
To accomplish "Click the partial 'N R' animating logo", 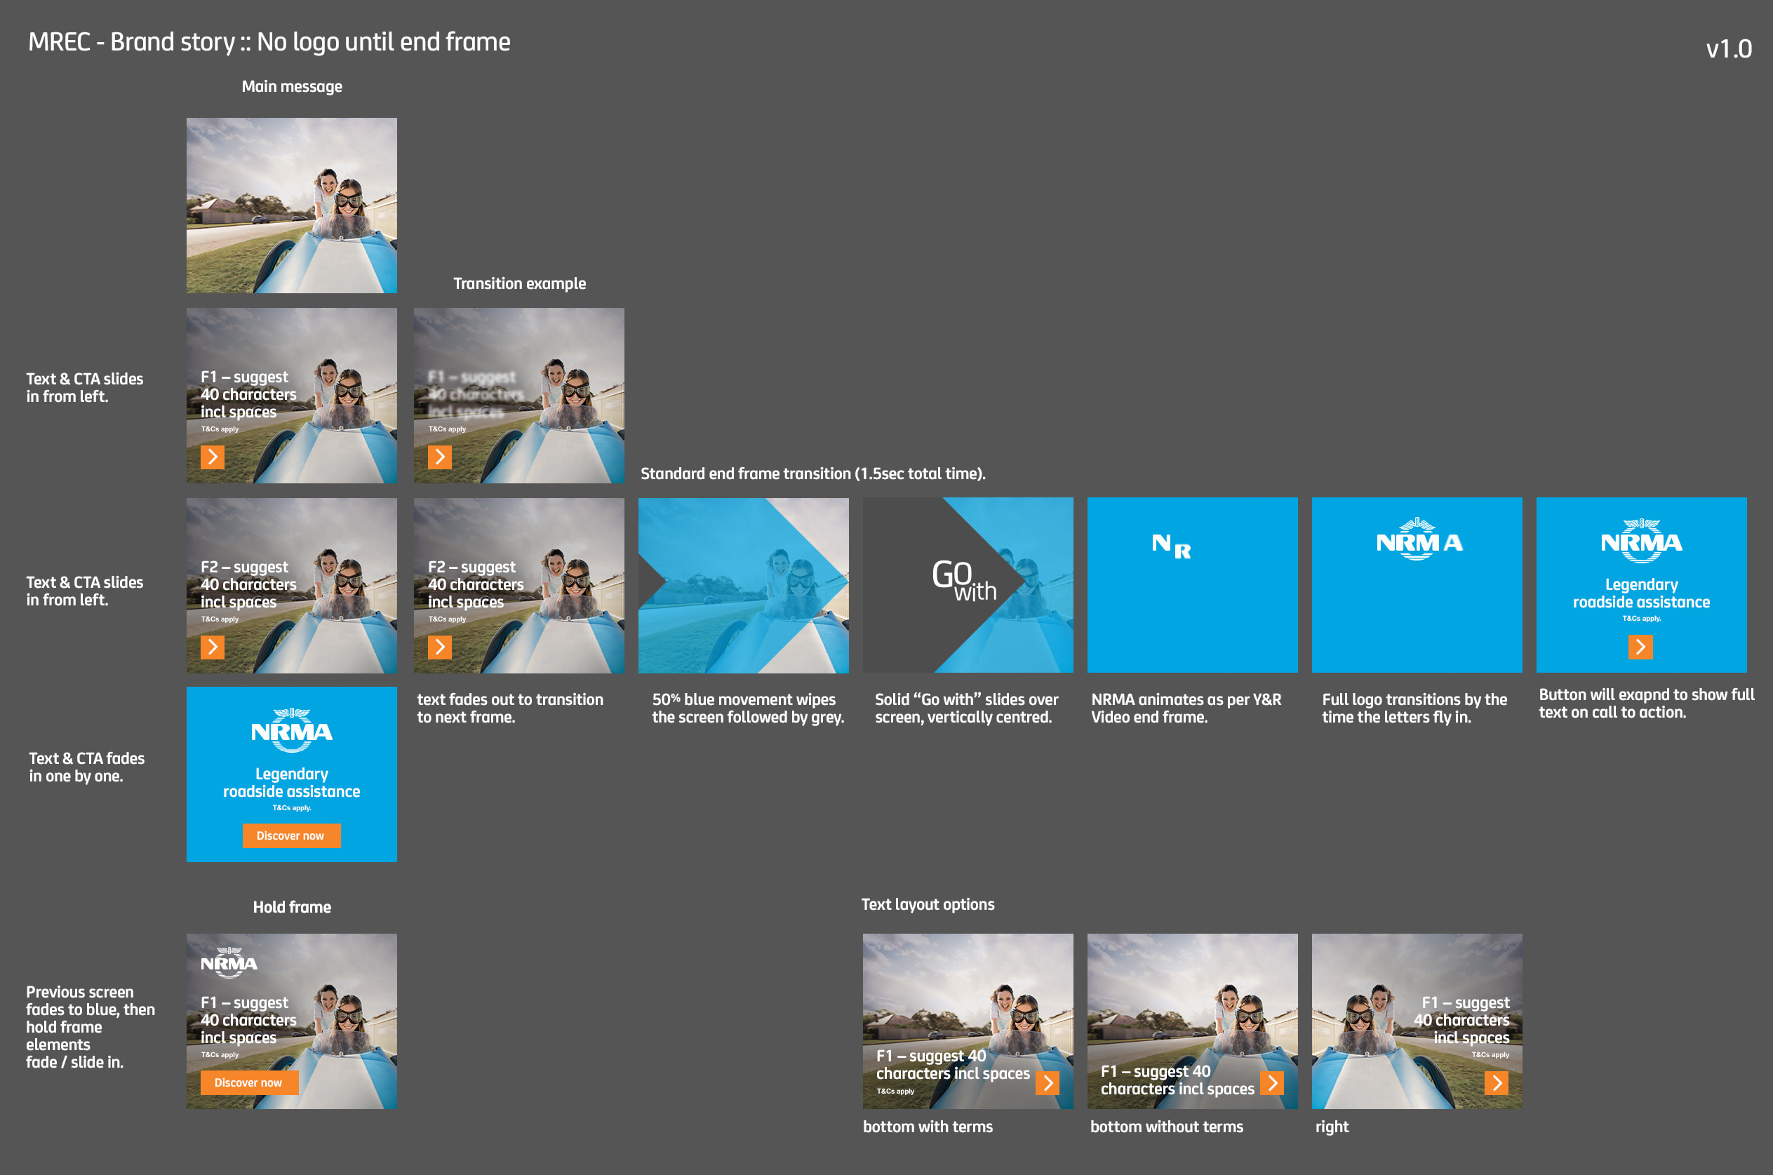I will tap(1171, 546).
